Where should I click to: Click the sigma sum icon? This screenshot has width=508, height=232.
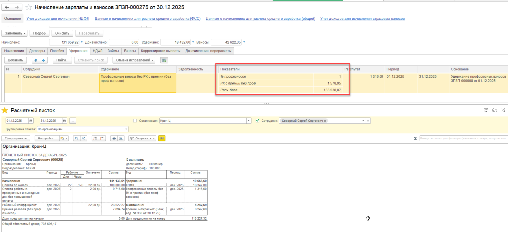415,139
